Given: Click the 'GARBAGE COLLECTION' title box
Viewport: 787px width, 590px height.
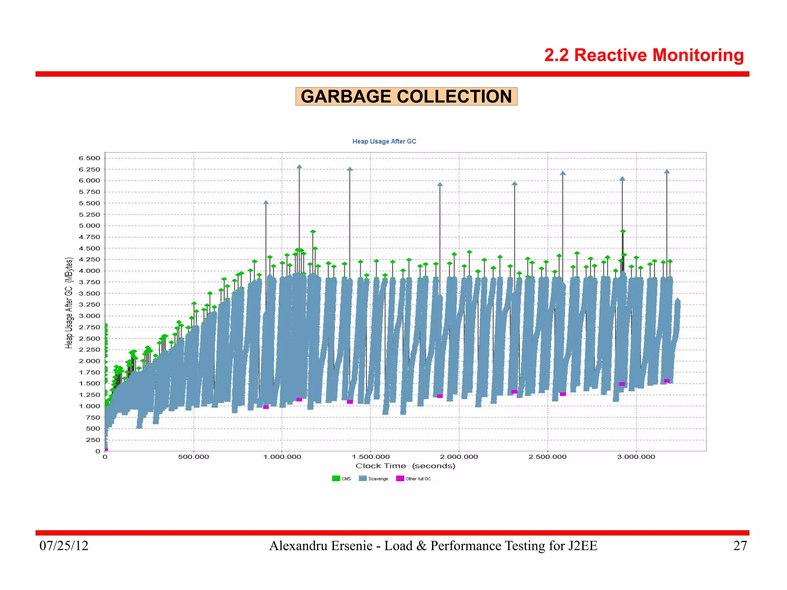Looking at the screenshot, I should coord(406,96).
